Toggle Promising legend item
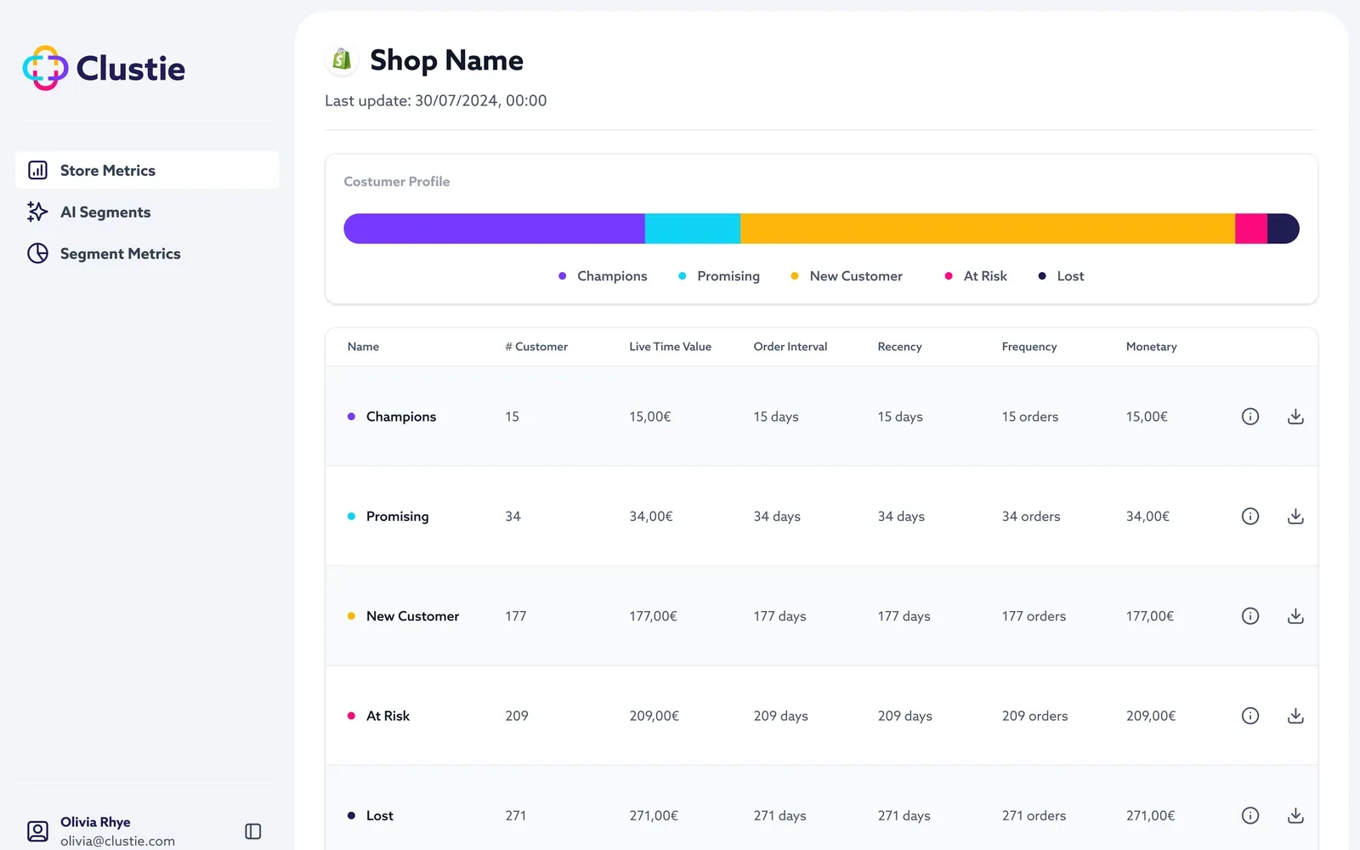This screenshot has width=1360, height=850. pos(719,276)
